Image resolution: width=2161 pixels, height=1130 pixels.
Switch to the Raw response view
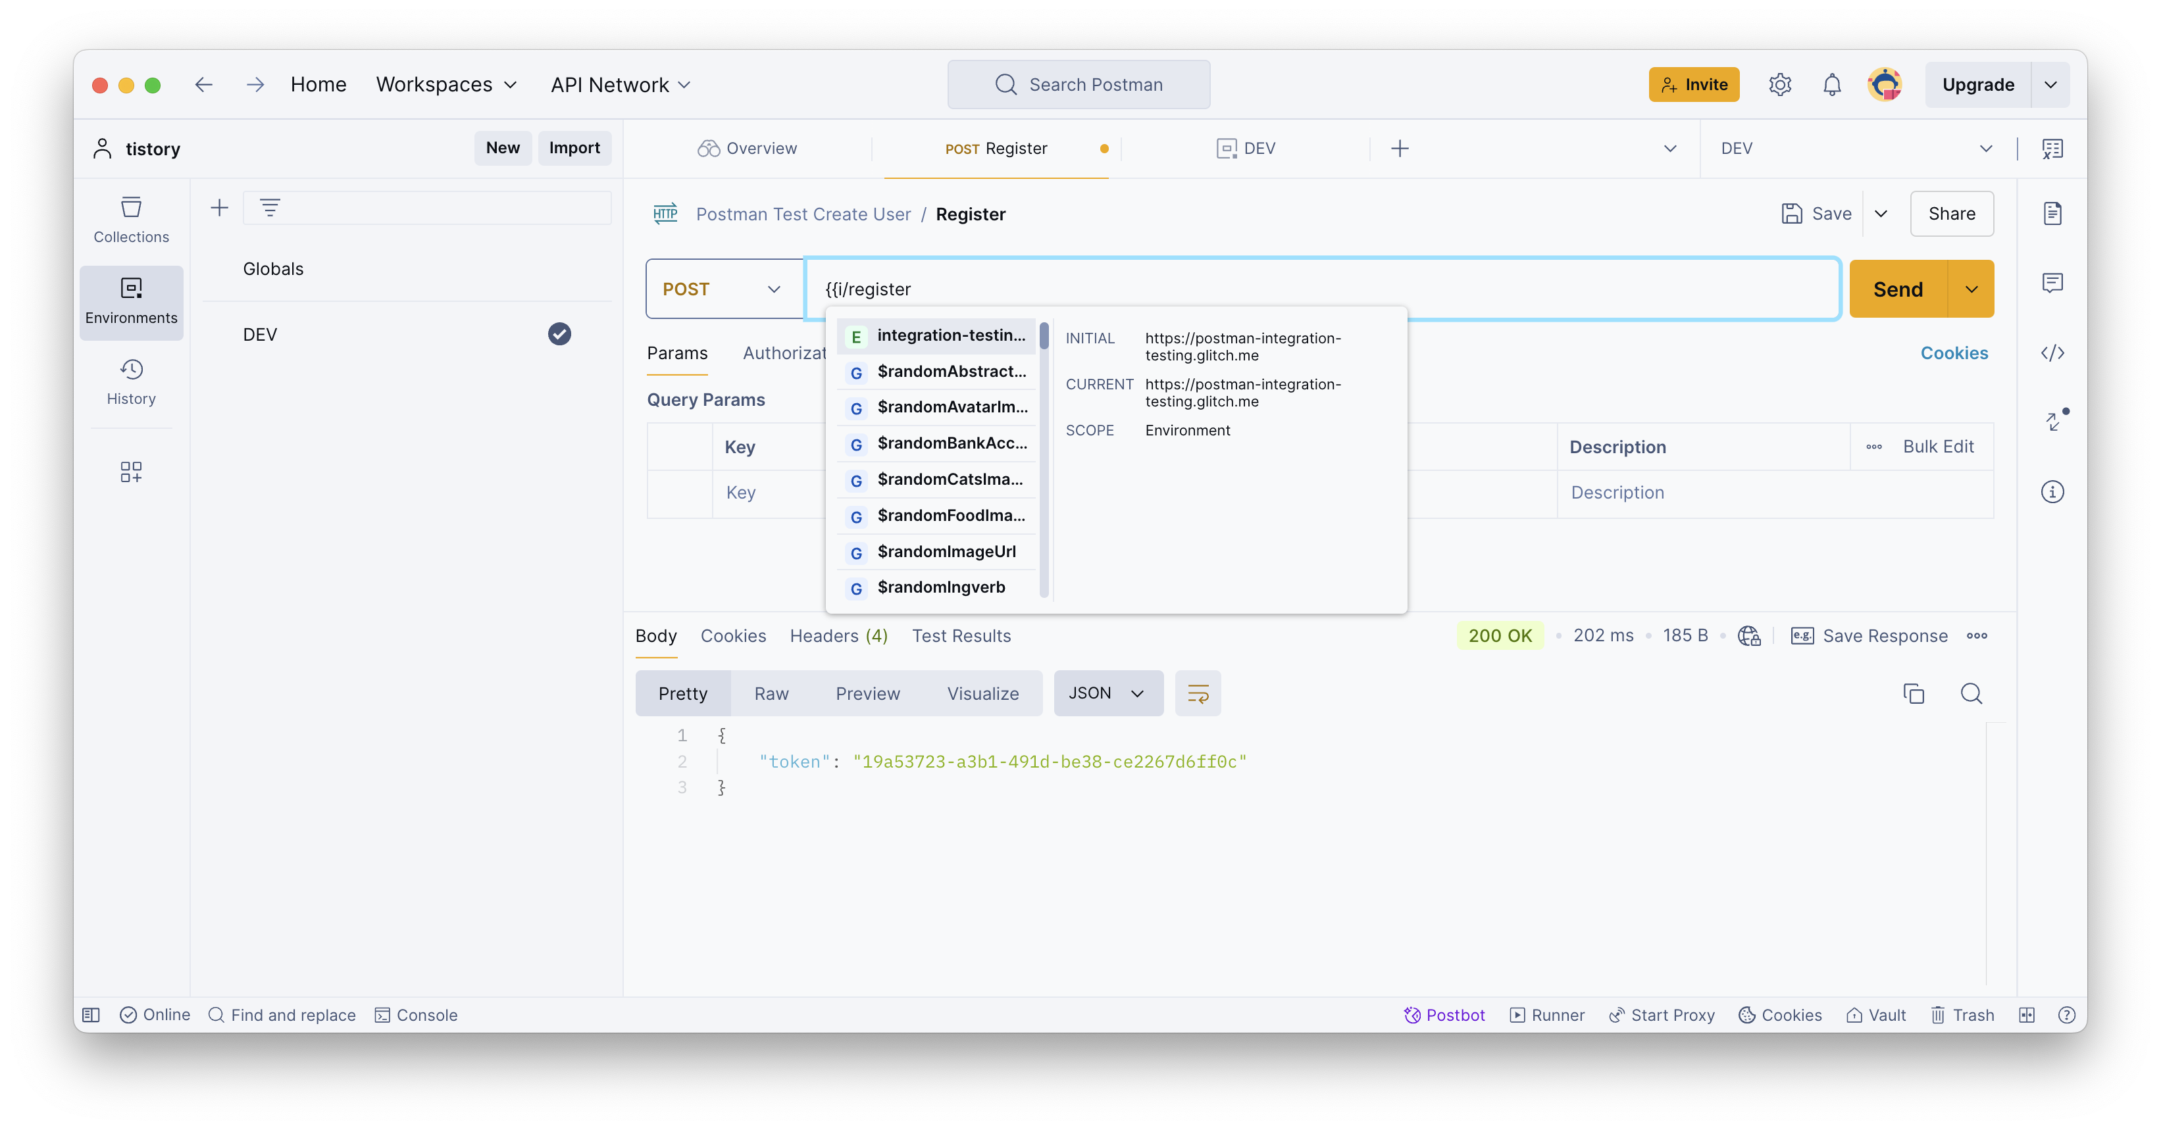coord(771,693)
